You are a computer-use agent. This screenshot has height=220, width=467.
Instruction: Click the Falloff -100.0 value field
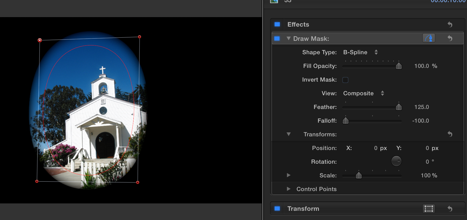coord(421,121)
